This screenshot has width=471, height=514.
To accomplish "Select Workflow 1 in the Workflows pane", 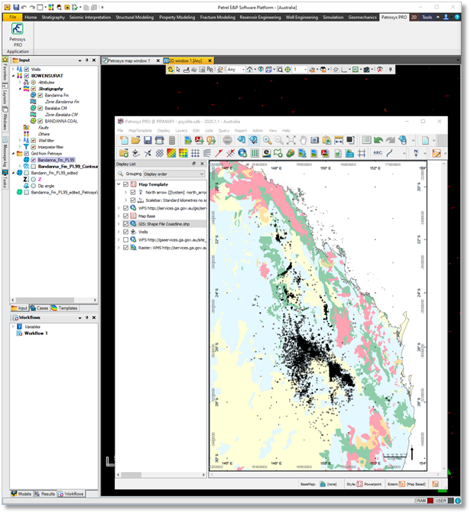I will click(36, 333).
